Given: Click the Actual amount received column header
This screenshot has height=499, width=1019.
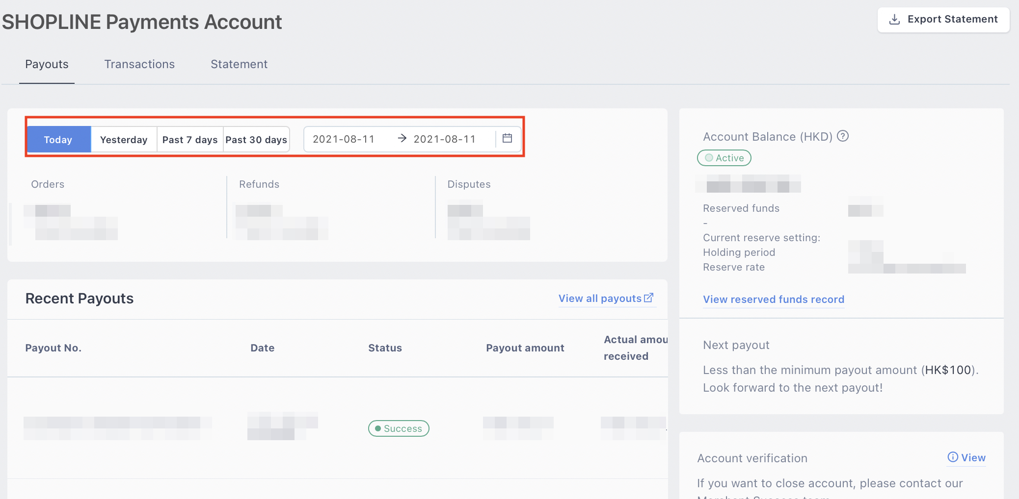Looking at the screenshot, I should click(636, 348).
